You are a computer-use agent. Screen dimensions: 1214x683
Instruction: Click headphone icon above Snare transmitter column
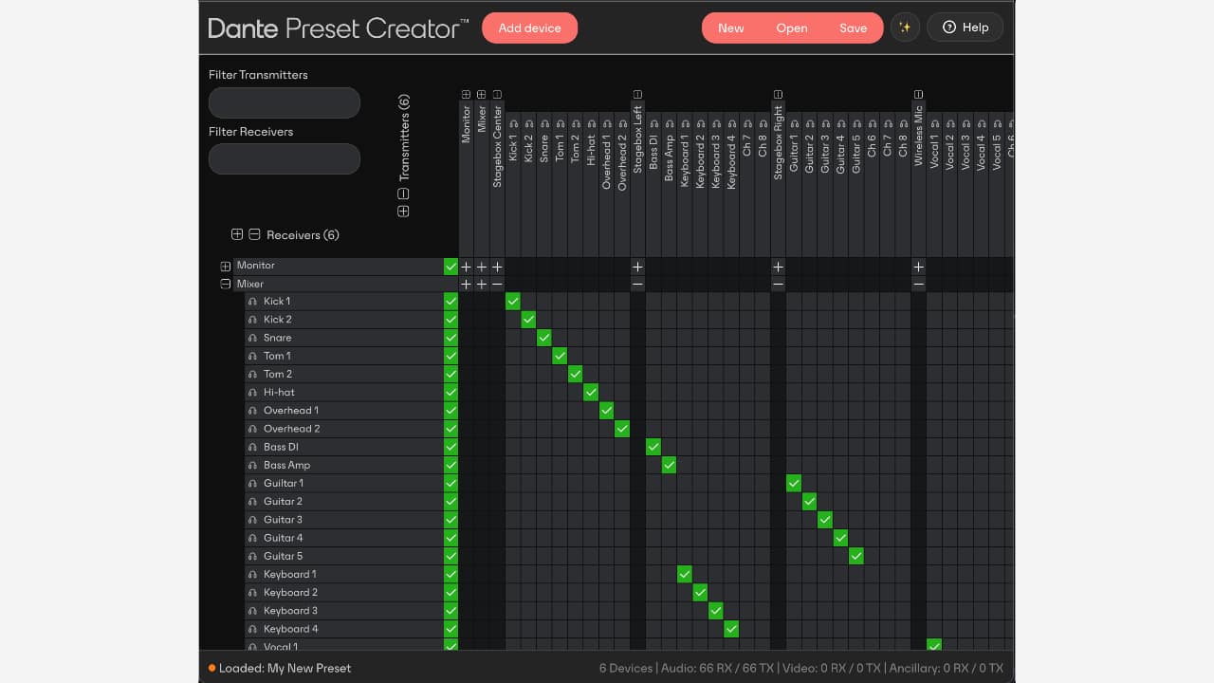544,124
